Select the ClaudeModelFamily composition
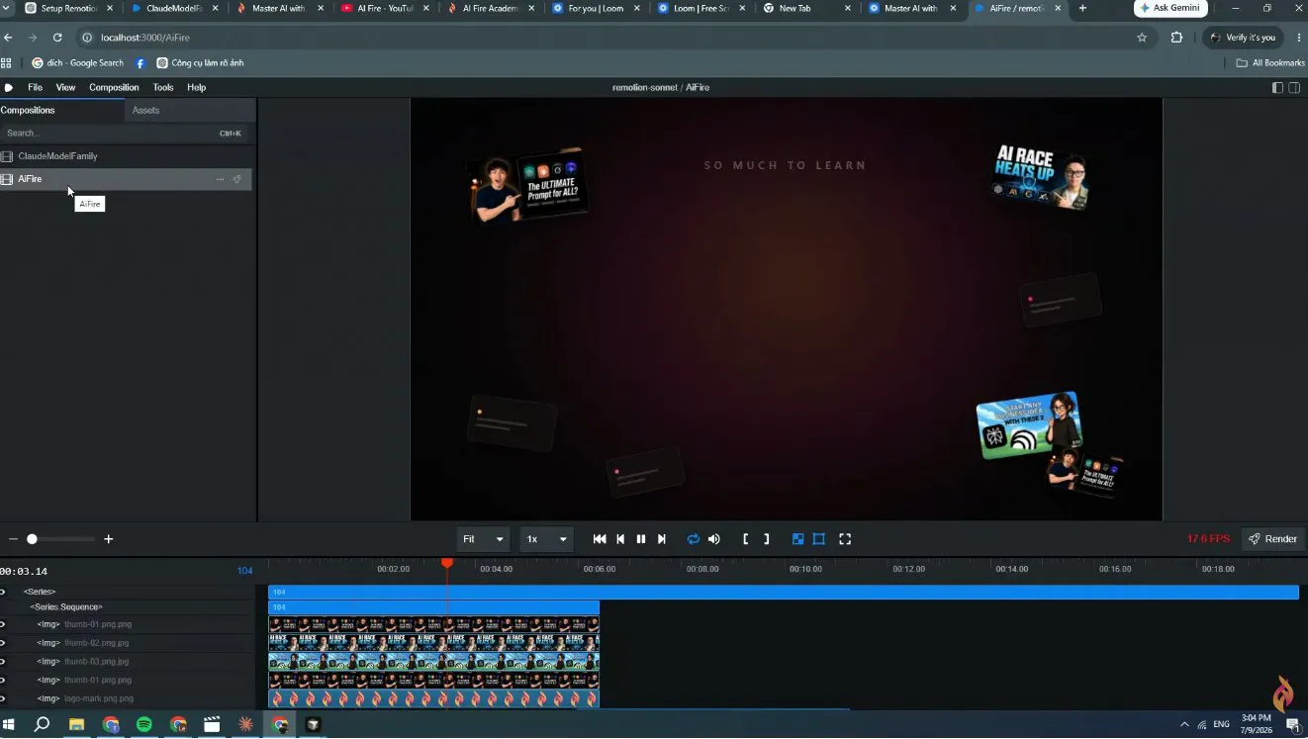This screenshot has width=1308, height=739. coord(57,156)
